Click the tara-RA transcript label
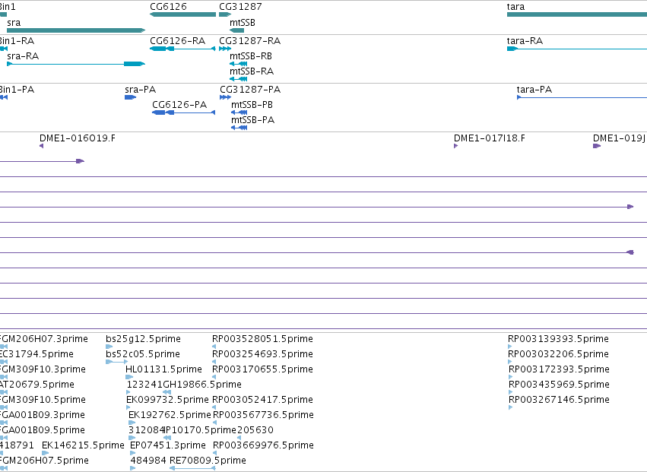 tap(525, 41)
